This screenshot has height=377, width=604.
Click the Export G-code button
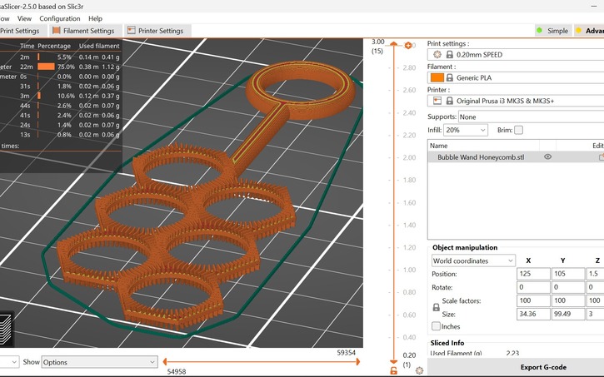(x=543, y=367)
